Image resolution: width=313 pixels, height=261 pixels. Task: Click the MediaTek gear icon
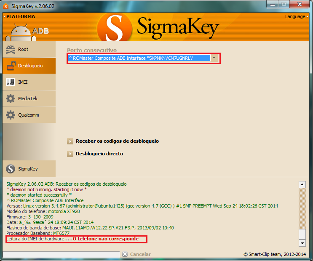tap(11, 99)
